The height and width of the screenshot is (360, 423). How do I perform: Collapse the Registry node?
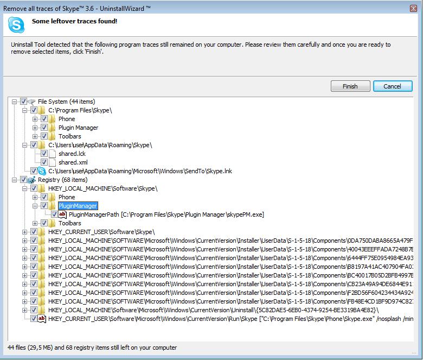pyautogui.click(x=14, y=180)
